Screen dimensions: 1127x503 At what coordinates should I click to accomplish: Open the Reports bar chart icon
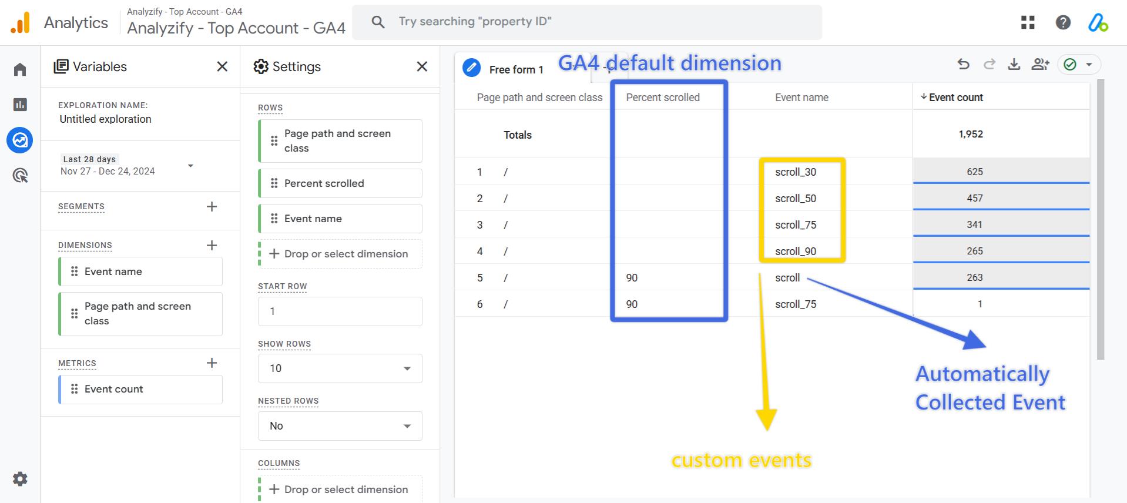point(20,105)
